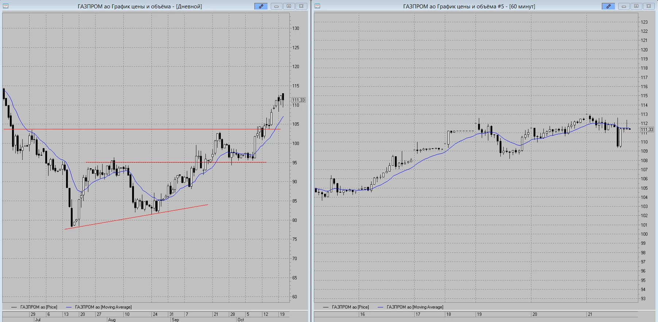
Task: Maximize the 60-minute chart window
Action: tap(636, 6)
